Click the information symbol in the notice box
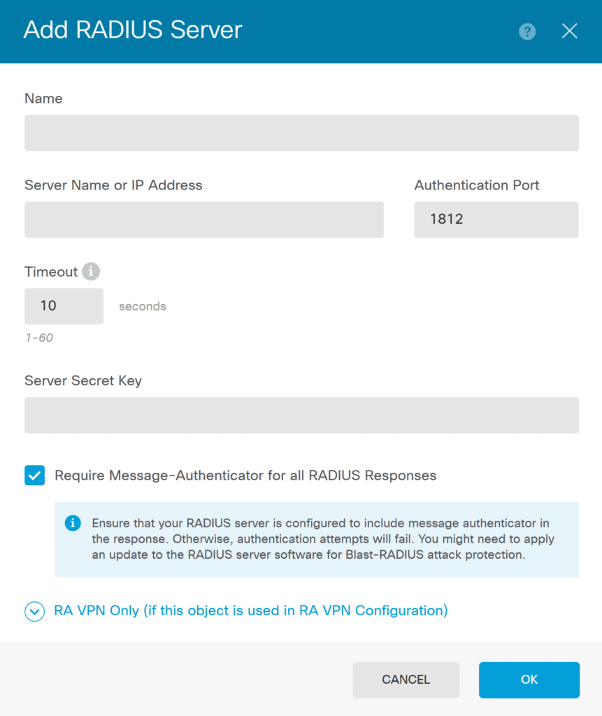Image resolution: width=602 pixels, height=716 pixels. [73, 523]
